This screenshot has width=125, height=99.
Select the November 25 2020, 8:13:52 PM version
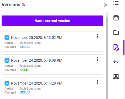point(52,41)
